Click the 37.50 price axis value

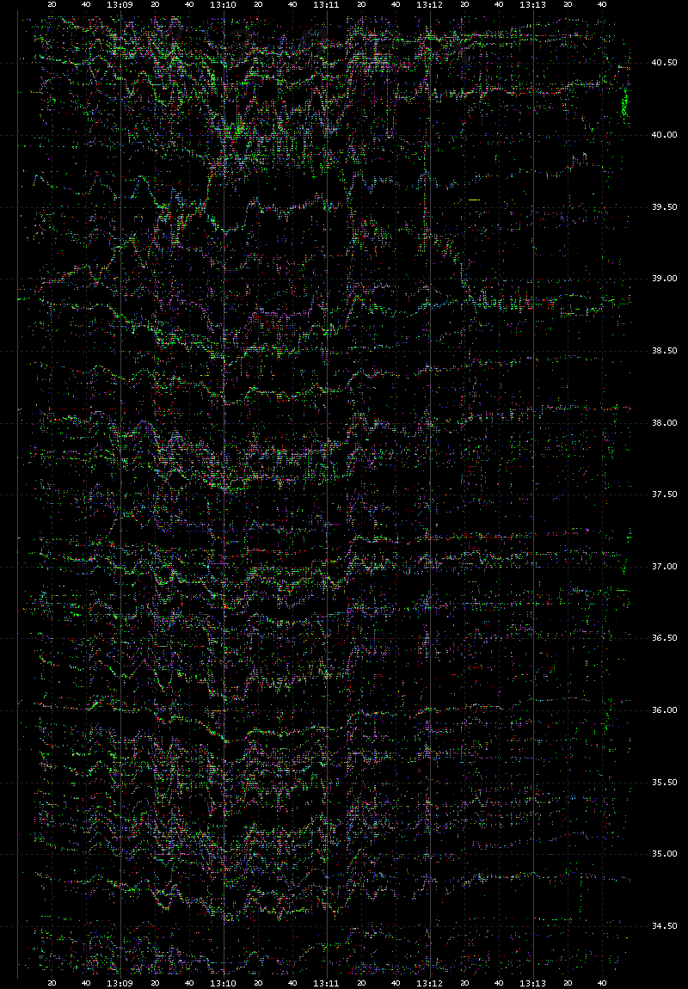coord(664,494)
